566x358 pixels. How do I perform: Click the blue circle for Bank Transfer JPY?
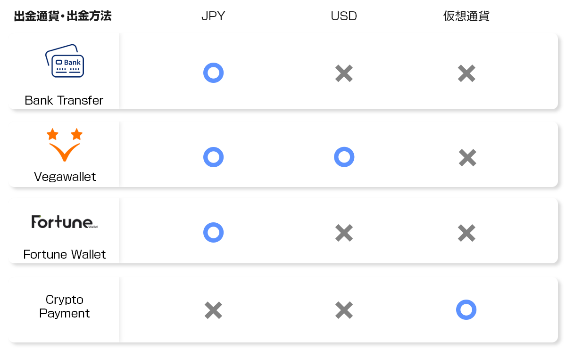point(213,73)
